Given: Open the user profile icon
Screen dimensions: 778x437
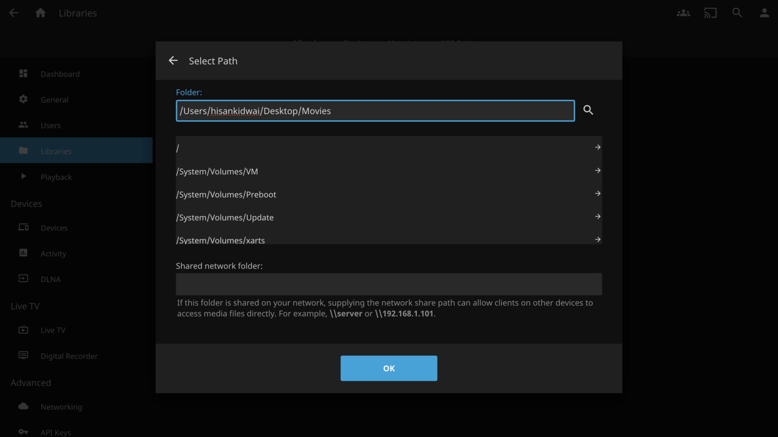Looking at the screenshot, I should pyautogui.click(x=764, y=13).
